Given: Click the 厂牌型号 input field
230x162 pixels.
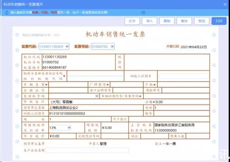Looking at the screenshot, I should coord(126,85).
